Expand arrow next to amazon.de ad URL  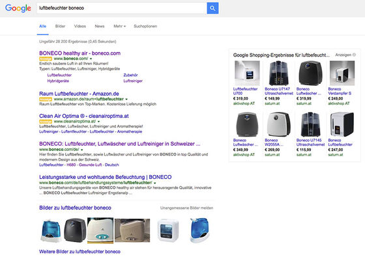pos(126,100)
